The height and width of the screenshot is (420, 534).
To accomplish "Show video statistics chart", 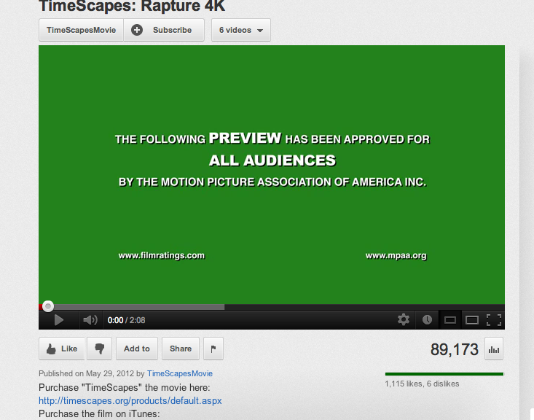I will point(494,349).
